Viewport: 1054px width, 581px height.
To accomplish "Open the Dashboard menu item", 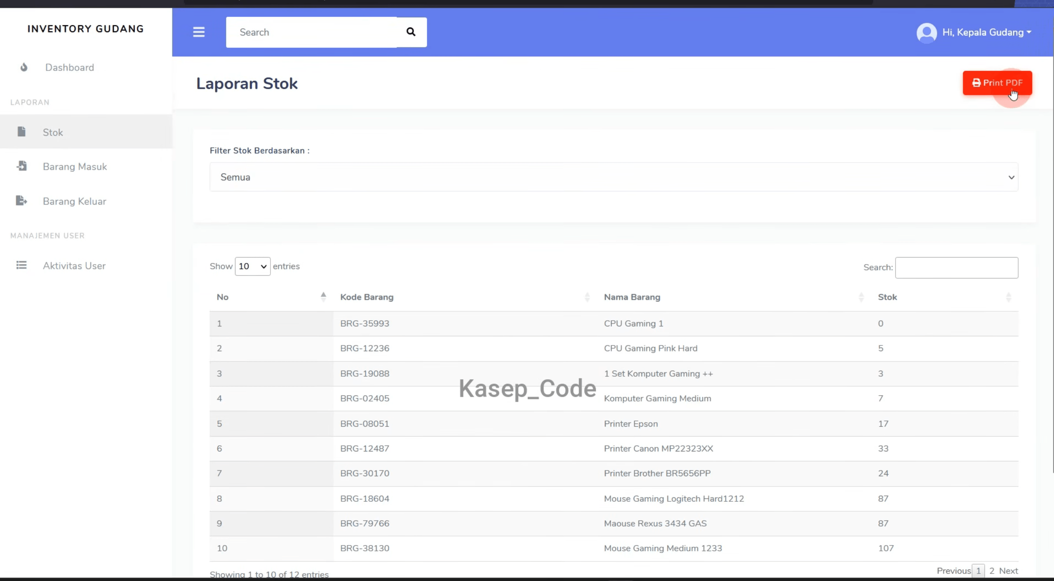I will click(x=86, y=67).
